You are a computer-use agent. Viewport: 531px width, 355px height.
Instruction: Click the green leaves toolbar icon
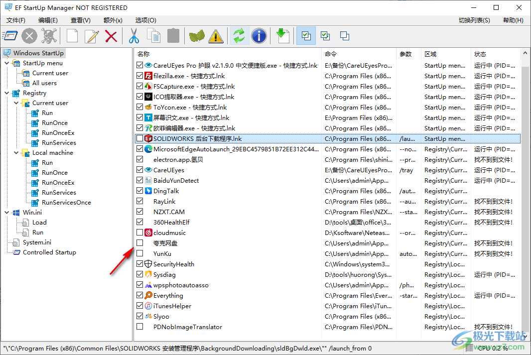pos(196,36)
